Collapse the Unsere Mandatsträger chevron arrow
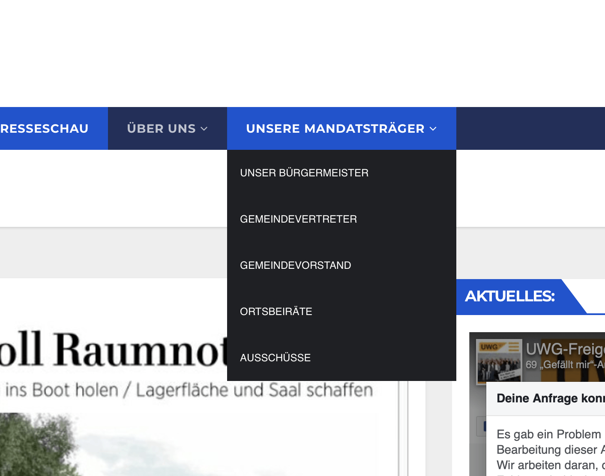The image size is (605, 476). coord(433,129)
